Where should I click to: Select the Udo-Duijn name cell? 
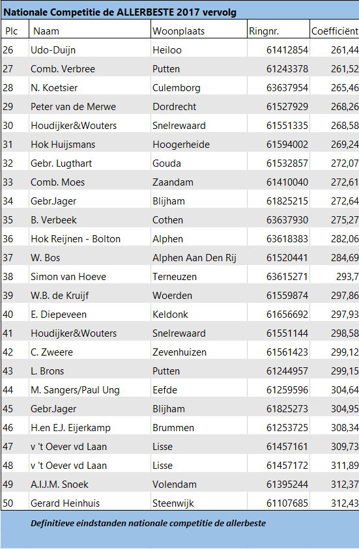[90, 48]
